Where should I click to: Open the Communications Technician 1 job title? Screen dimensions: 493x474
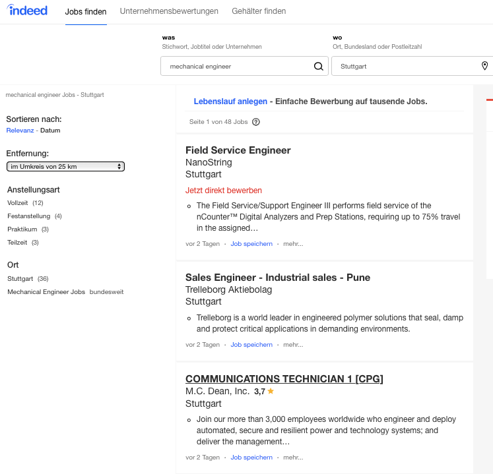[284, 378]
